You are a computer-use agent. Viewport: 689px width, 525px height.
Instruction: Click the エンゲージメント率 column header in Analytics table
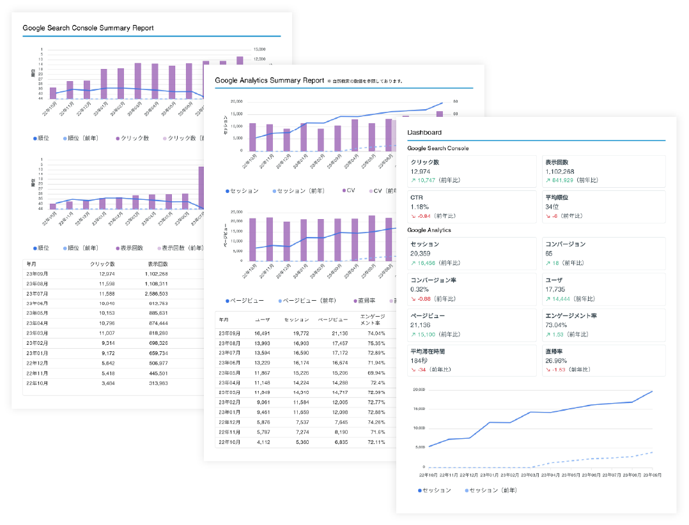(373, 319)
